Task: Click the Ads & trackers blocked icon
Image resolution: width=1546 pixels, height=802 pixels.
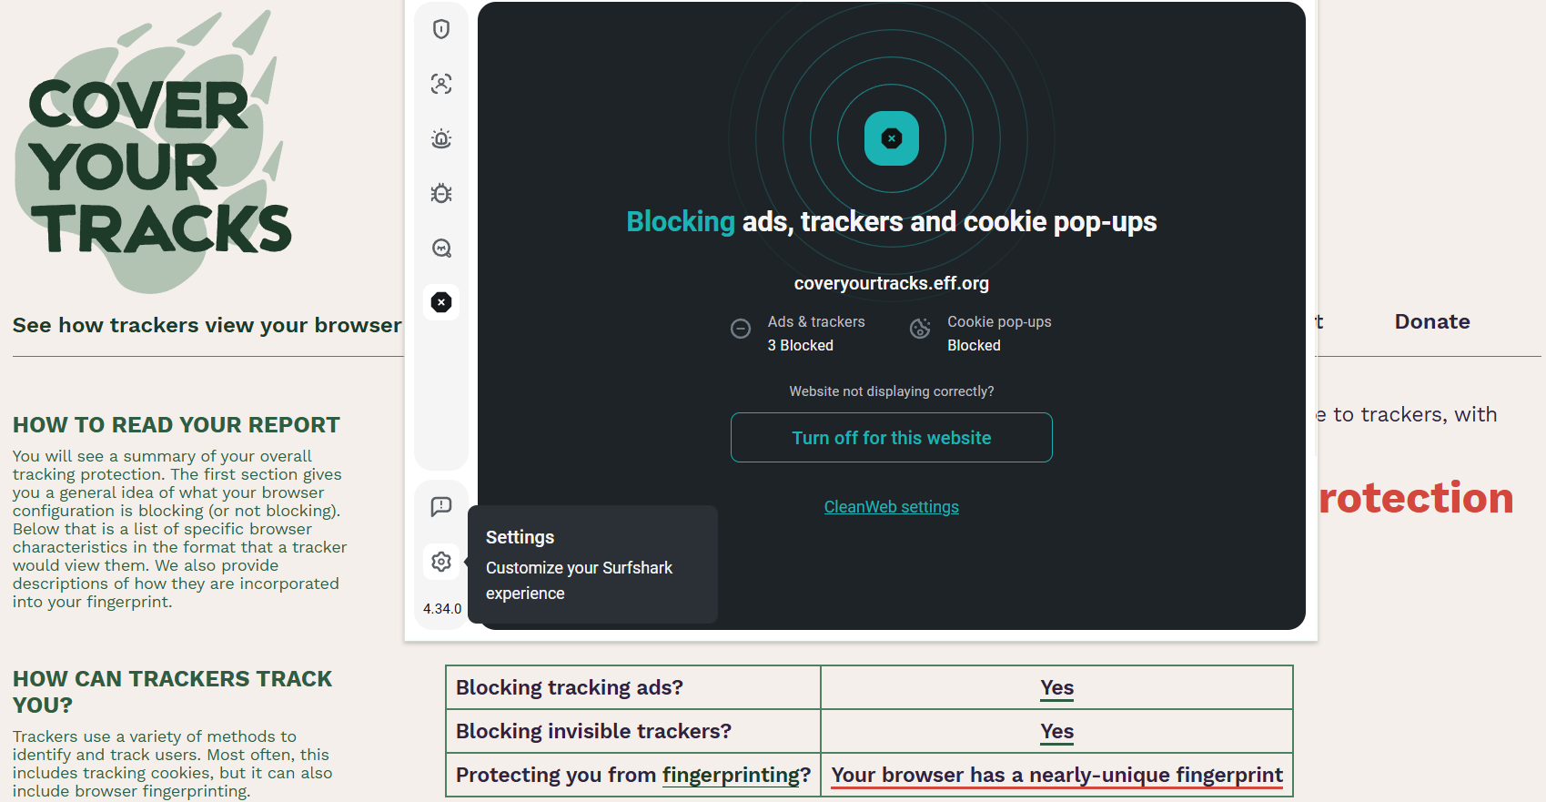Action: (740, 330)
